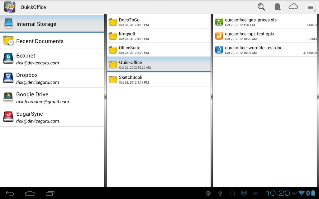Open the SketchBook folder

click(159, 79)
